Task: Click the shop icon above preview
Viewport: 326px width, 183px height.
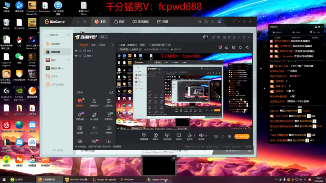Action: [x=233, y=47]
